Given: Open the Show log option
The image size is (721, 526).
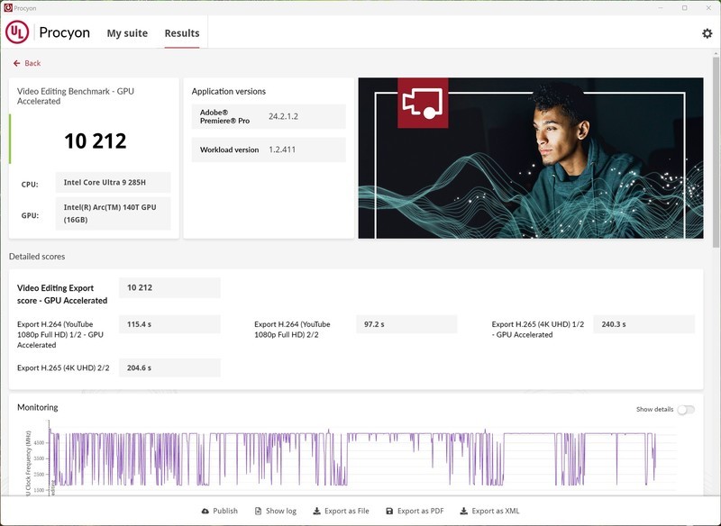Looking at the screenshot, I should [275, 511].
